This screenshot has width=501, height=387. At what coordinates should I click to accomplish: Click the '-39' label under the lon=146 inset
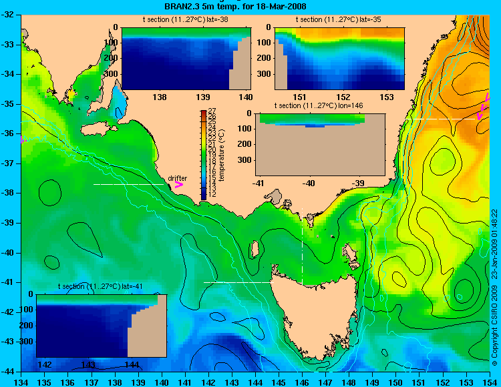pyautogui.click(x=359, y=183)
